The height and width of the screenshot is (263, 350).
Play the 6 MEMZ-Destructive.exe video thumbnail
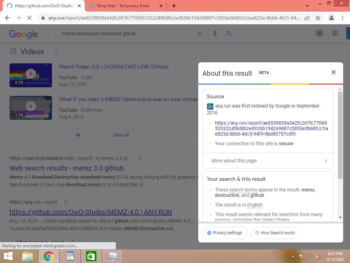tap(31, 108)
